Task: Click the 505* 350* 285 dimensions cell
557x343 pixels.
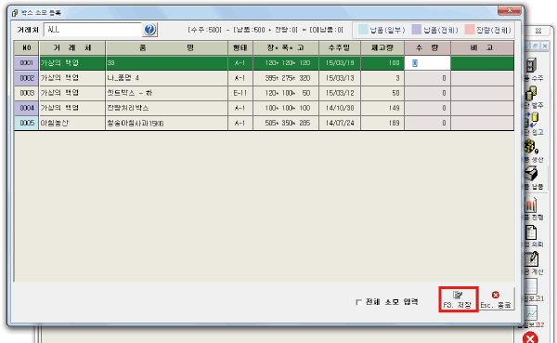Action: coord(286,123)
